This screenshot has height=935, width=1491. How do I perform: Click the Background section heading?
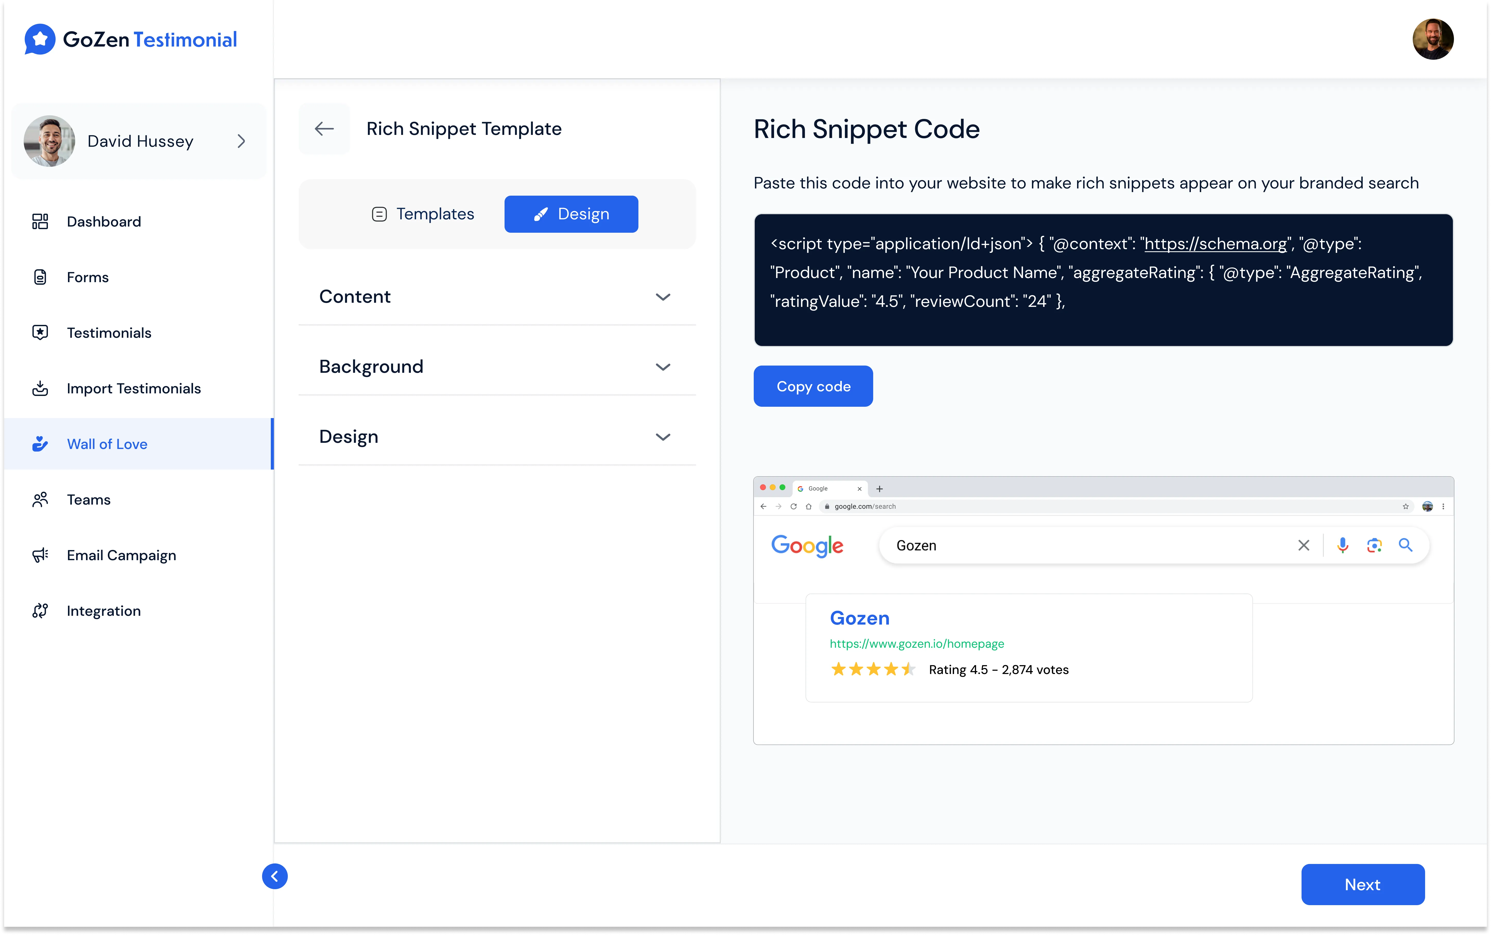pos(371,367)
